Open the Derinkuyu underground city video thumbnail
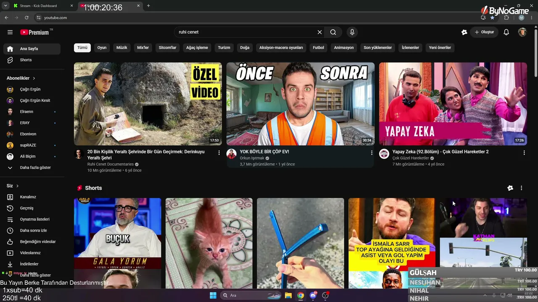Viewport: 538px width, 302px height. click(148, 104)
